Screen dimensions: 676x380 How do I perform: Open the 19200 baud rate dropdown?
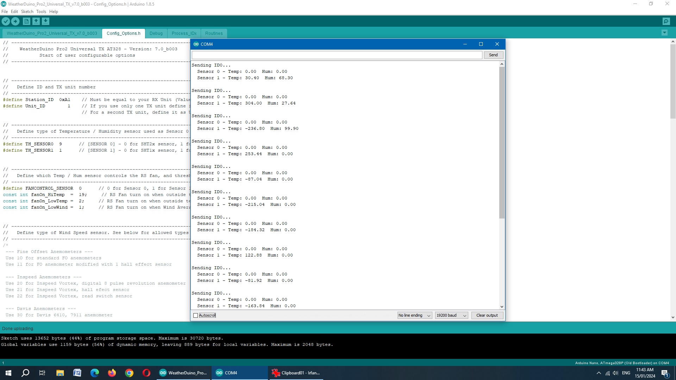point(451,316)
